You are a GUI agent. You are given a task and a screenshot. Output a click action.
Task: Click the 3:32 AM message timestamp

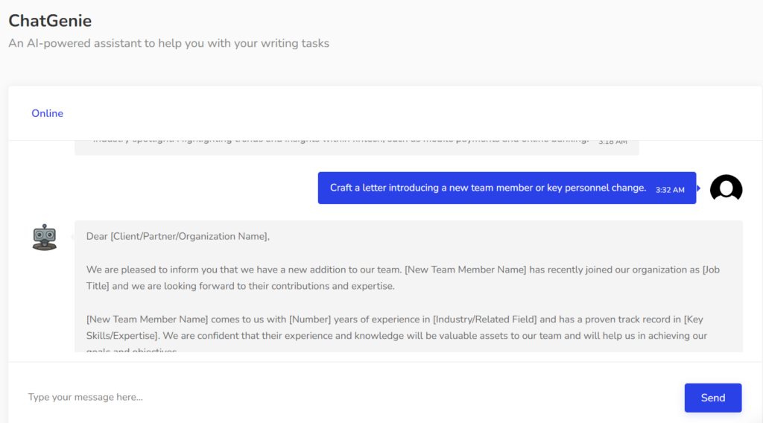coord(669,190)
